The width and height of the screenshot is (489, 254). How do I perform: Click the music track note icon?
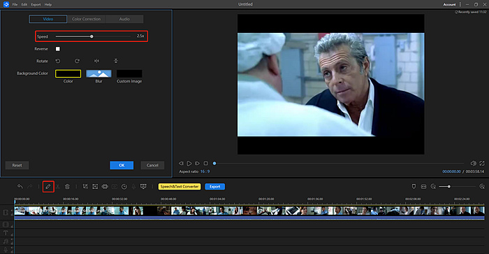coord(6,241)
